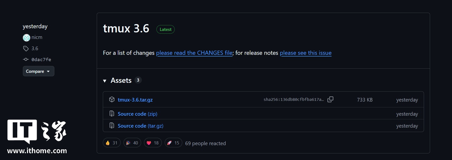Toggle the heart reaction

[153, 143]
